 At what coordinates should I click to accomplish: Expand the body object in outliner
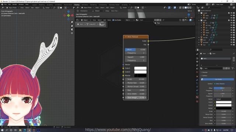[201, 15]
